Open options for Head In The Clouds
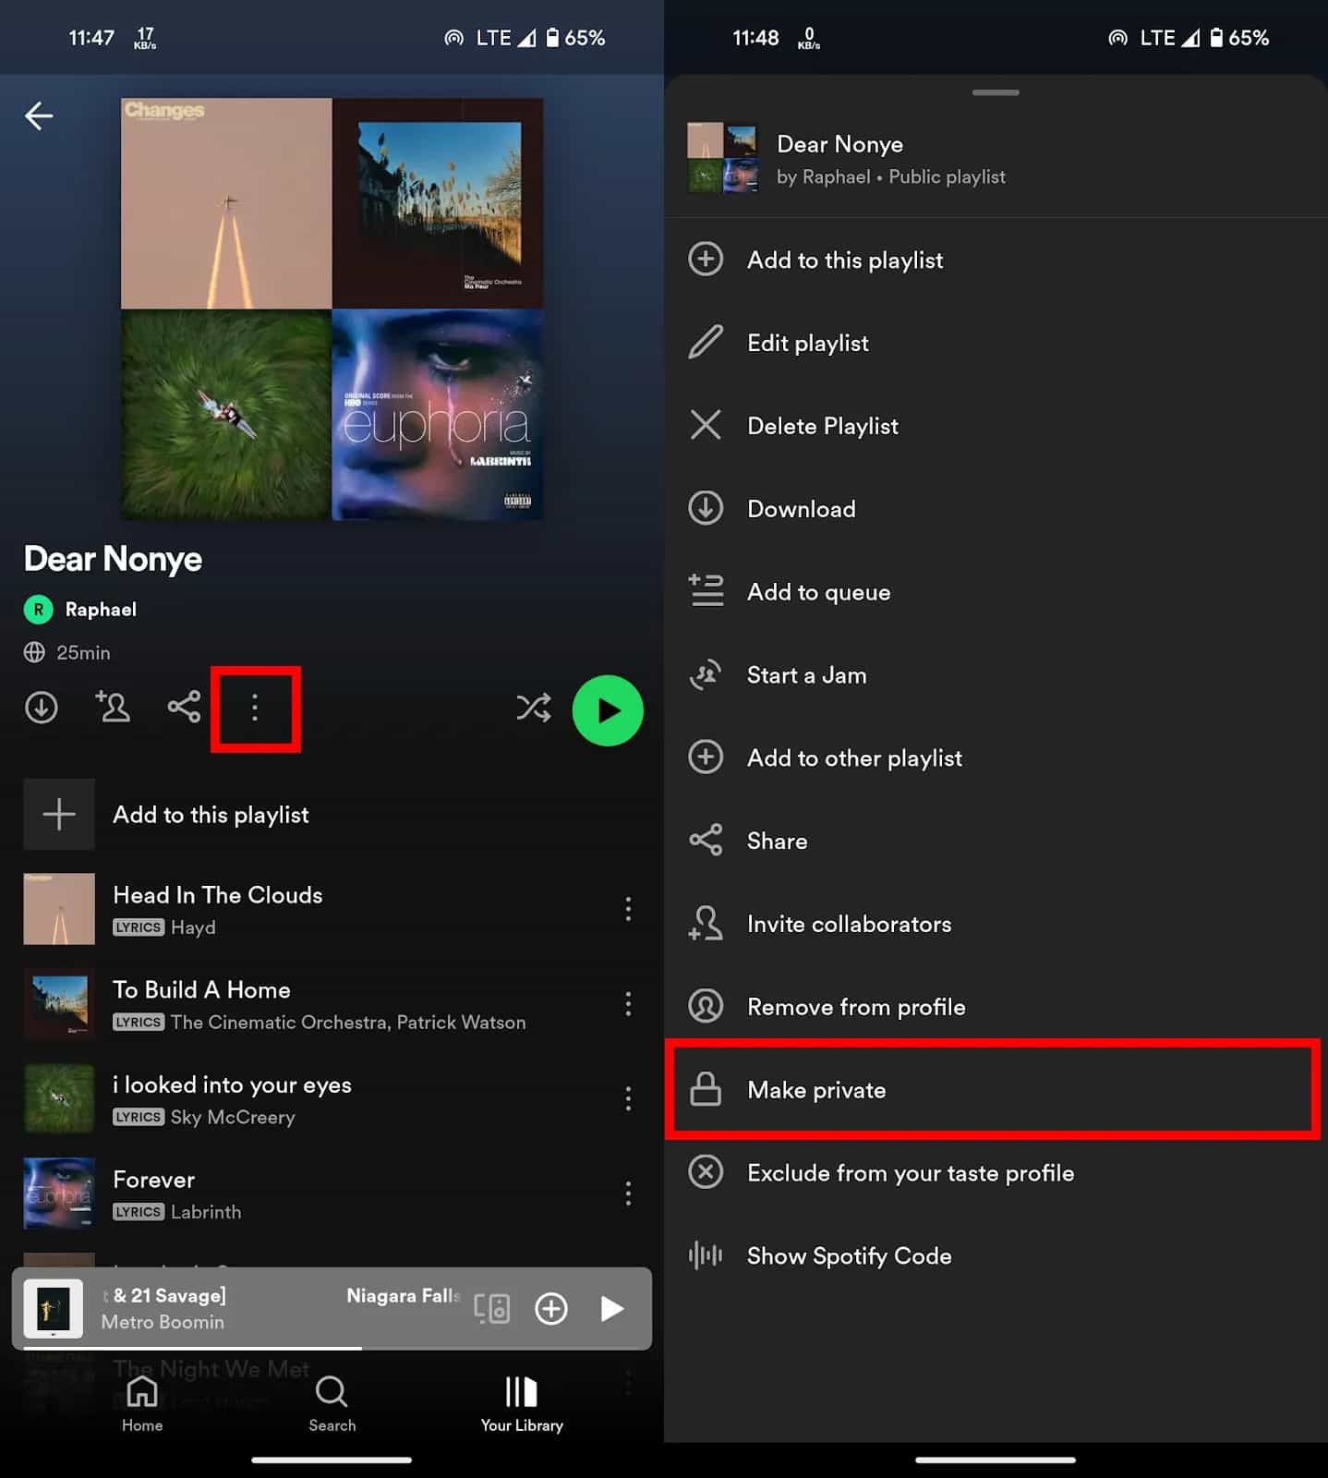The width and height of the screenshot is (1328, 1478). tap(628, 909)
